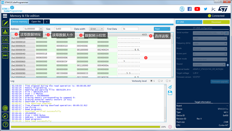232x131 pixels.
Task: Open the Address dropdown arrow
Action: tap(41, 29)
